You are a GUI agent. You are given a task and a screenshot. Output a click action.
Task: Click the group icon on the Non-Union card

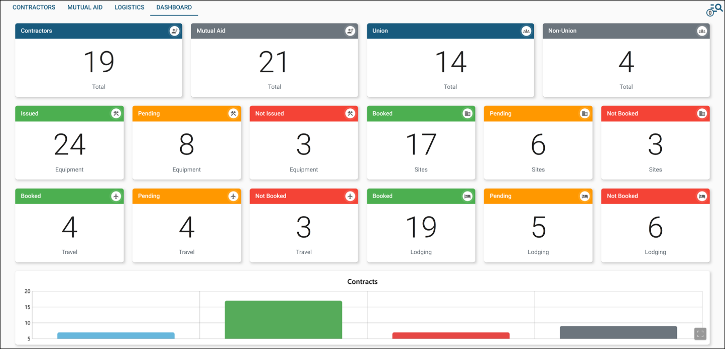point(701,31)
